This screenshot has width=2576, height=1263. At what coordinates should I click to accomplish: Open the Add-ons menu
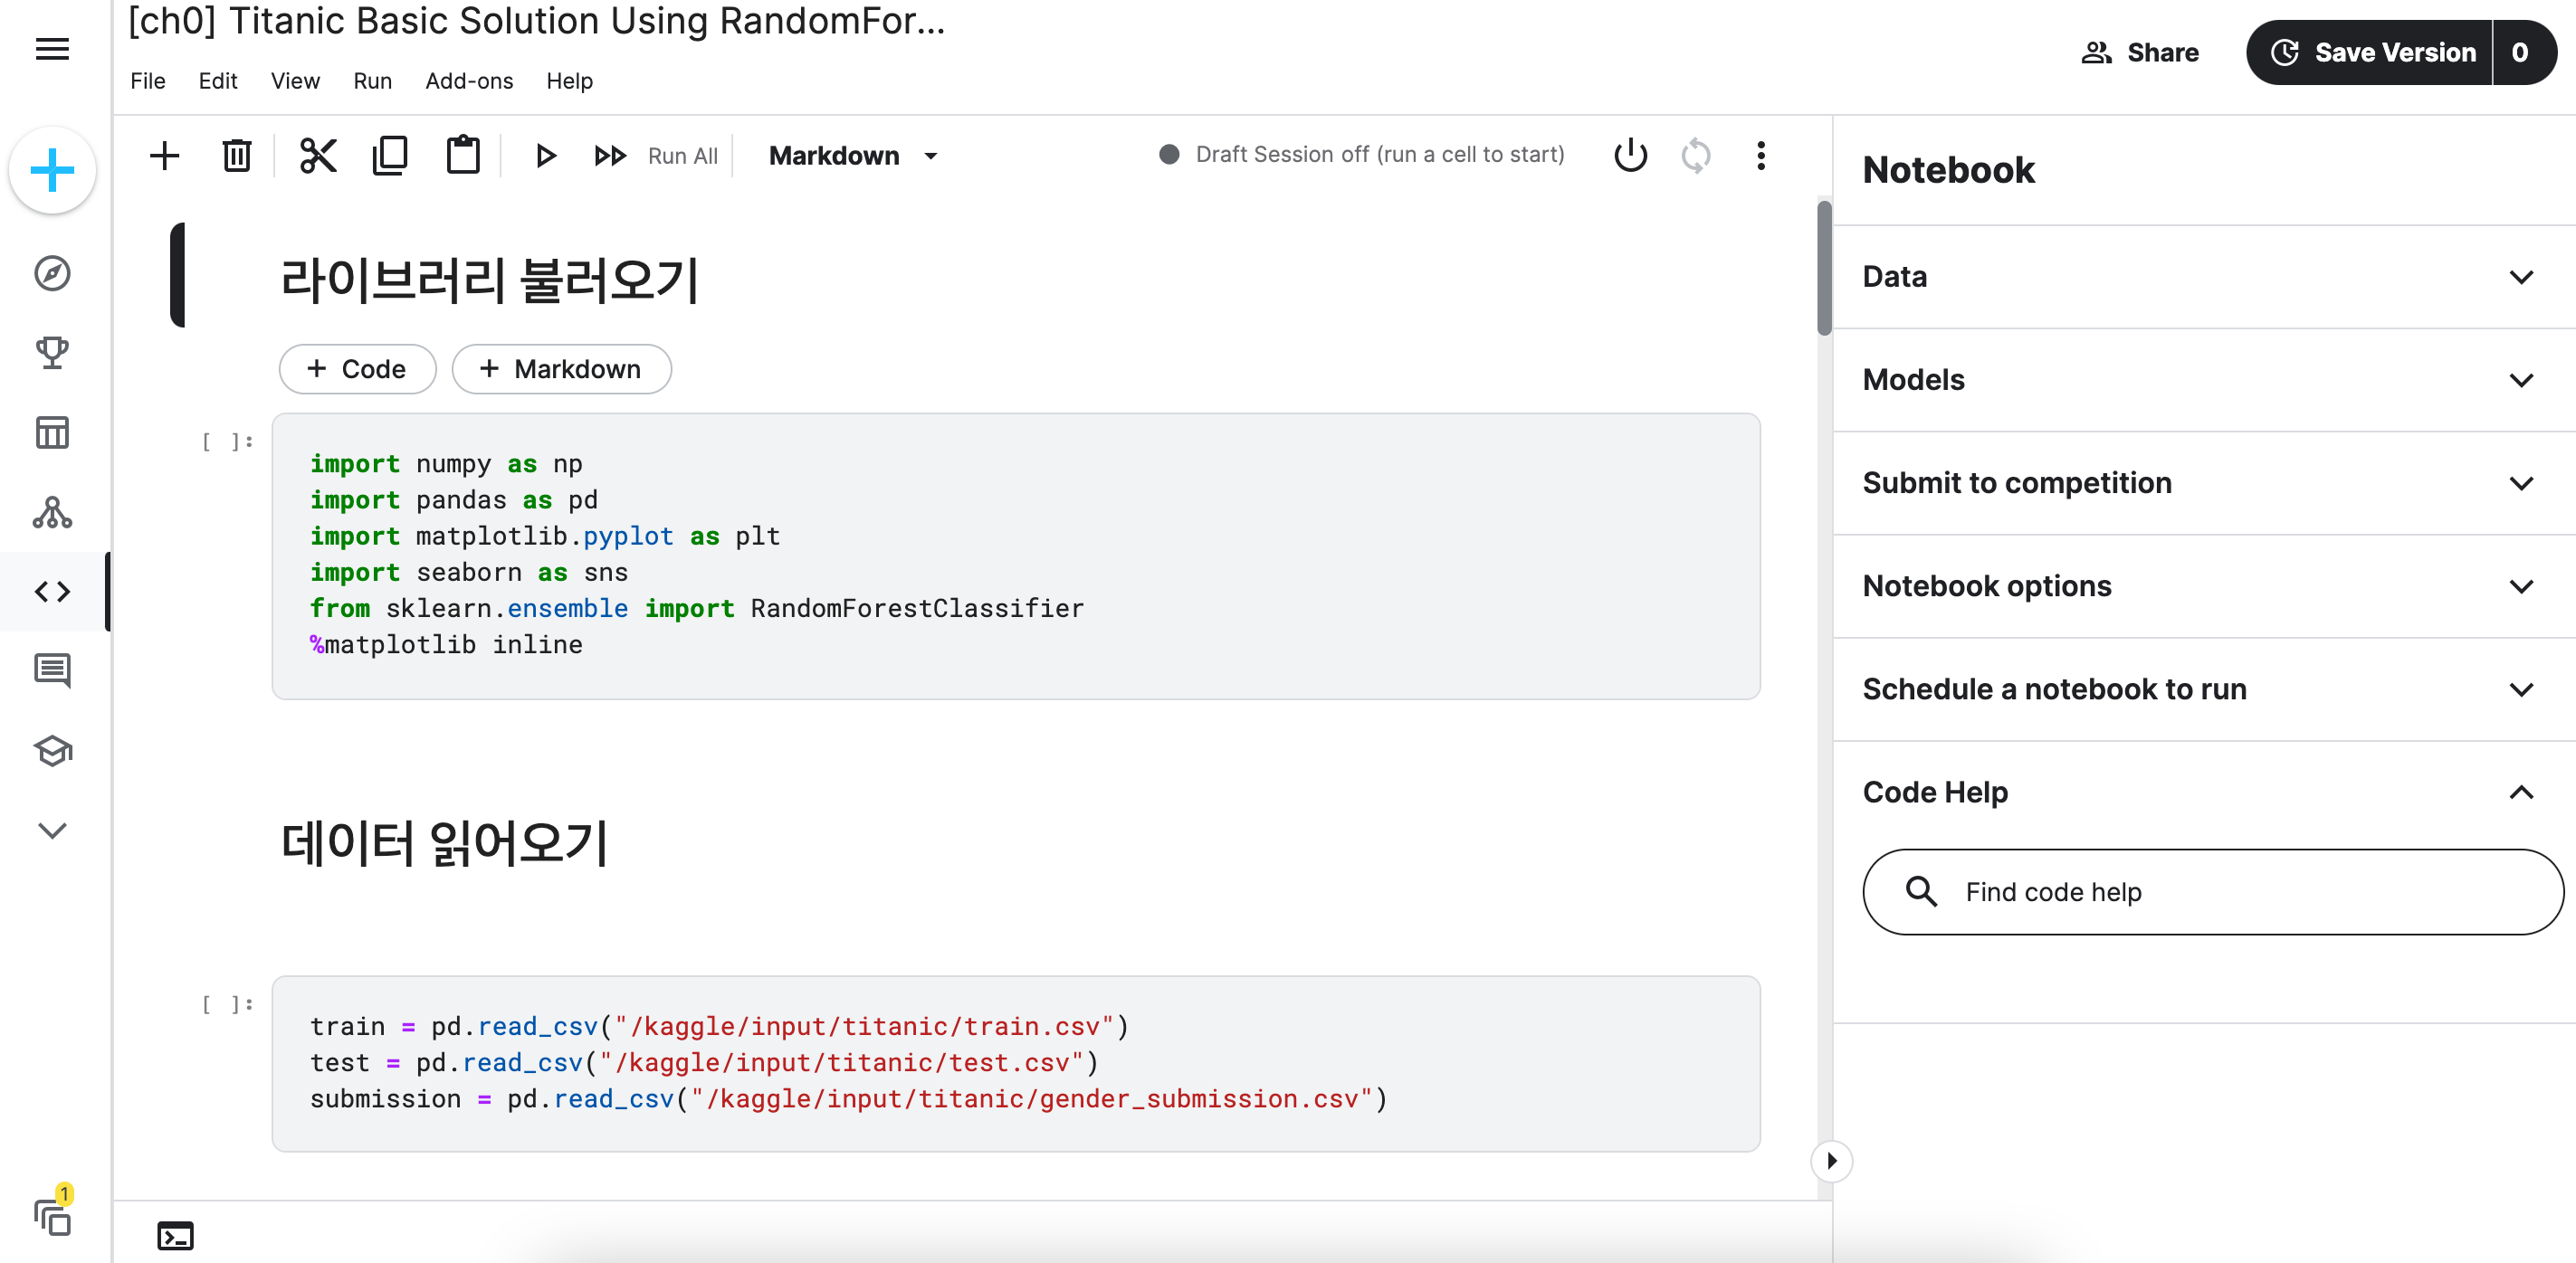click(469, 81)
